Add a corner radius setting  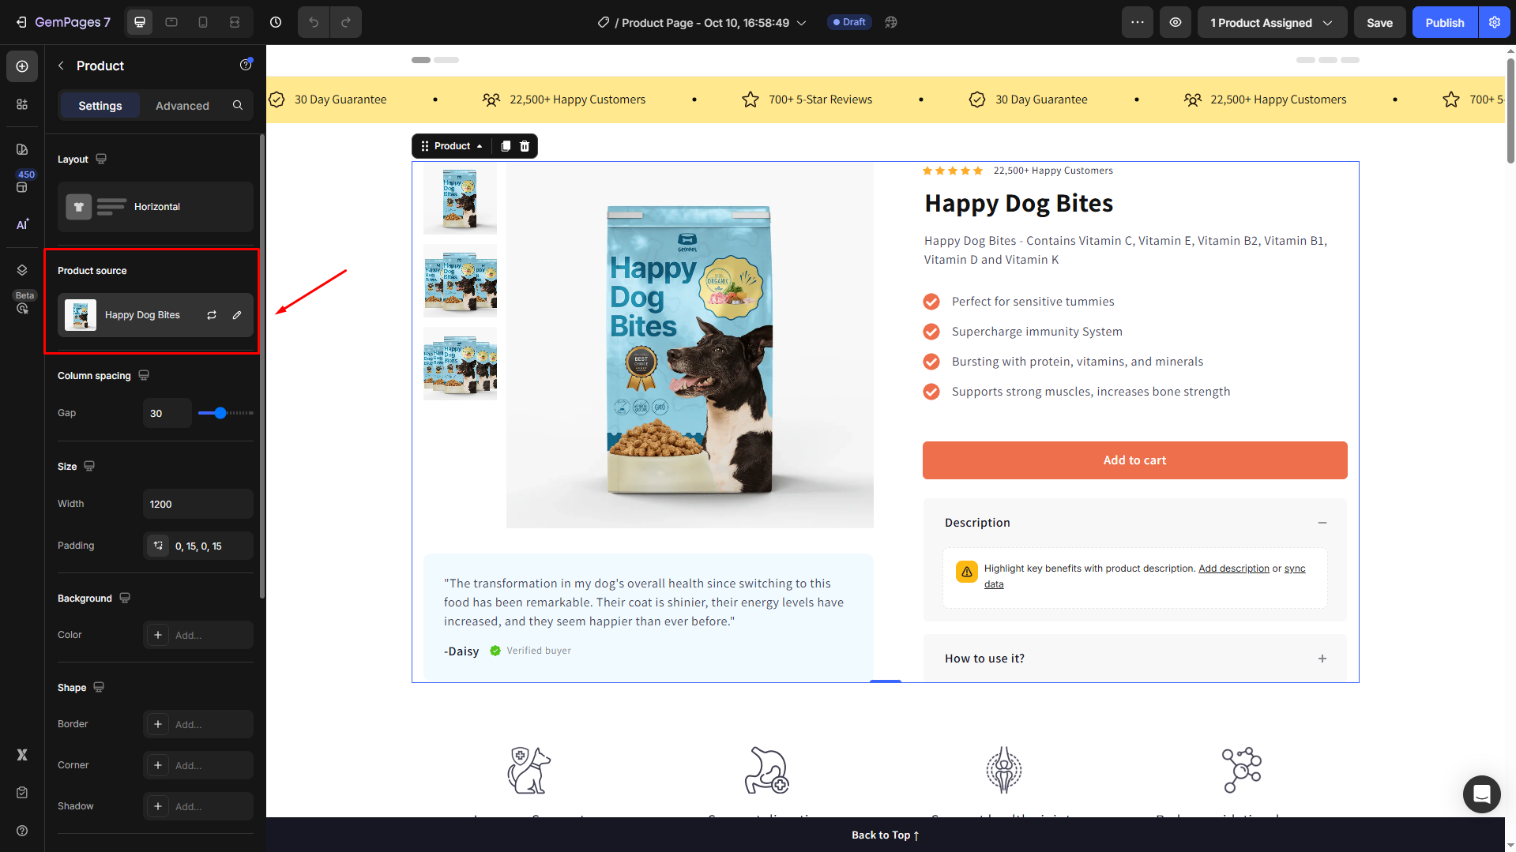pyautogui.click(x=197, y=765)
